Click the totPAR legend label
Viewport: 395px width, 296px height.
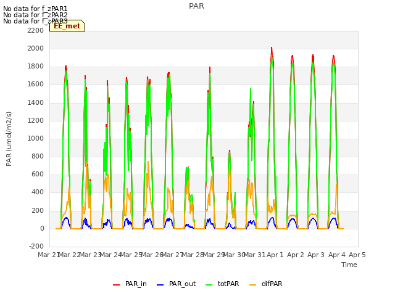(x=228, y=284)
